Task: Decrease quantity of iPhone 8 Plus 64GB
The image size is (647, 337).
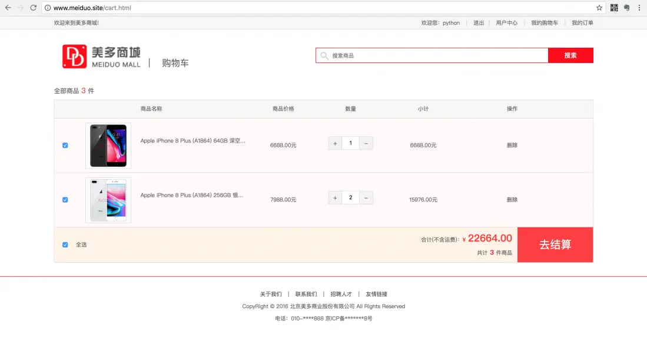Action: point(366,143)
